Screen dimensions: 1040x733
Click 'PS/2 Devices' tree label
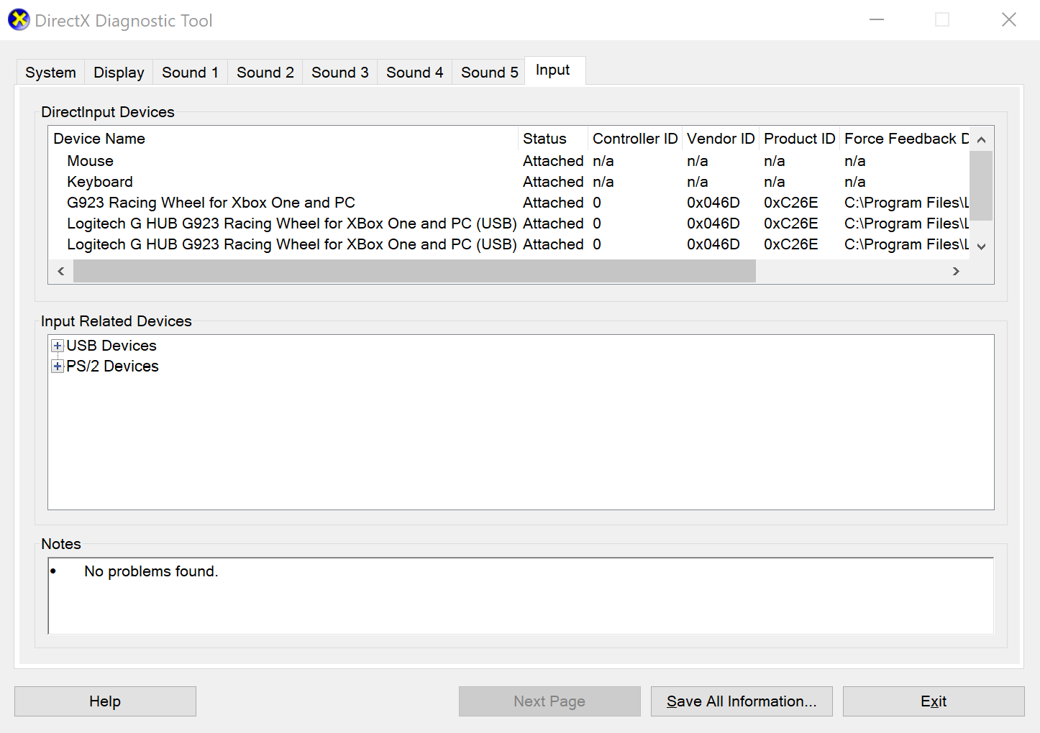tap(112, 366)
